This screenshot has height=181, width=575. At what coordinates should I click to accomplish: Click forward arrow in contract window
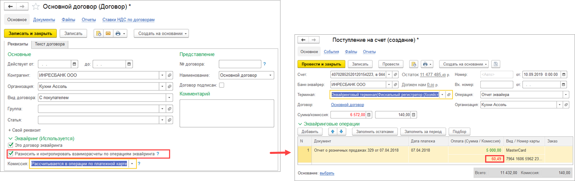click(x=22, y=6)
